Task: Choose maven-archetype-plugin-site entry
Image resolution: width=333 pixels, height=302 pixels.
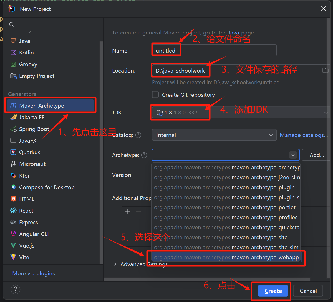Action: coord(226,197)
